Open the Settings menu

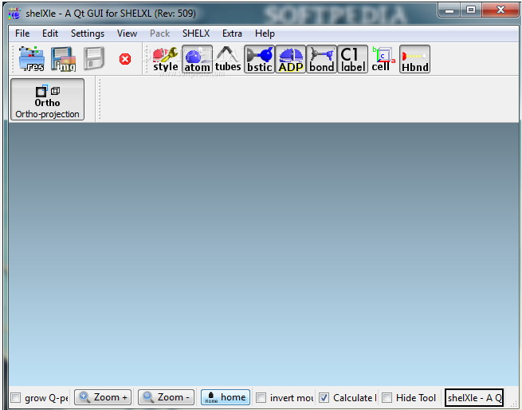click(x=88, y=34)
